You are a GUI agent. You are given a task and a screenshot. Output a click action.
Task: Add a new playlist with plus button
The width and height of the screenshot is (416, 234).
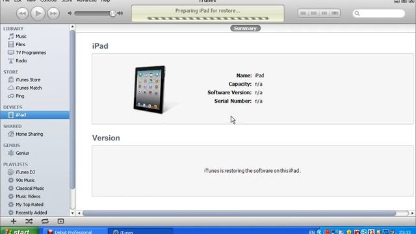click(x=14, y=221)
